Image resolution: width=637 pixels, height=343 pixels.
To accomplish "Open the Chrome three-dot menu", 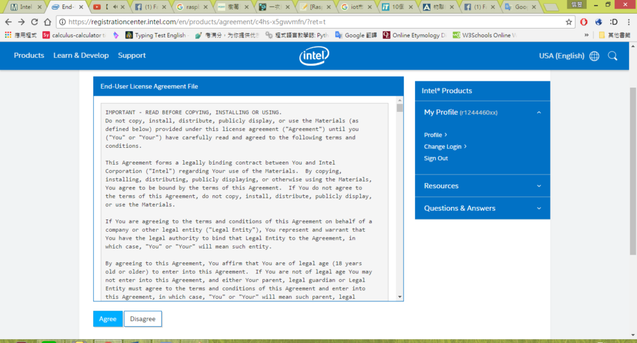I will point(628,22).
